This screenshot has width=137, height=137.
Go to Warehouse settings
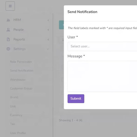pos(18,79)
